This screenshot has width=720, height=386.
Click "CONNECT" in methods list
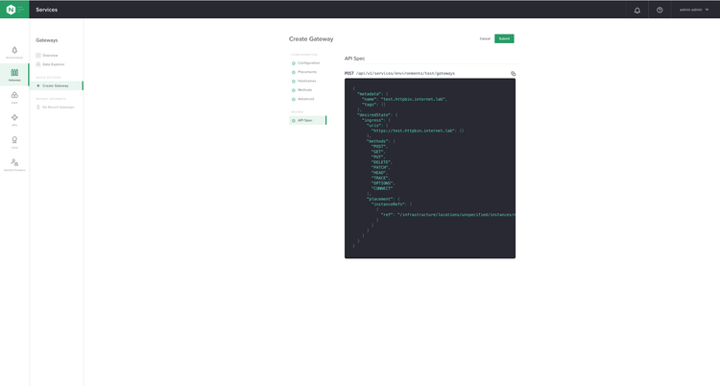tap(382, 188)
